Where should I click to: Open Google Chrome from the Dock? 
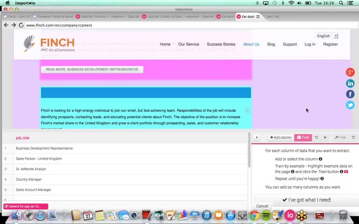254,215
